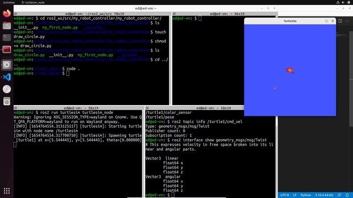
Task: Click the prompt cursor in the top-right terminal
Action: coord(200,18)
